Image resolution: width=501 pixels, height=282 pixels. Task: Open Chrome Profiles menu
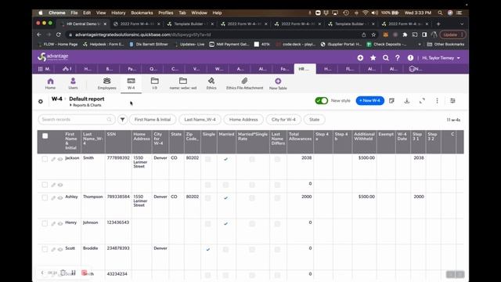165,13
